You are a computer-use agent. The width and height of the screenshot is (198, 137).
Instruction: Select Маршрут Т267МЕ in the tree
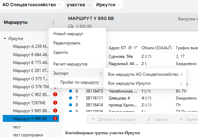click(29, 103)
